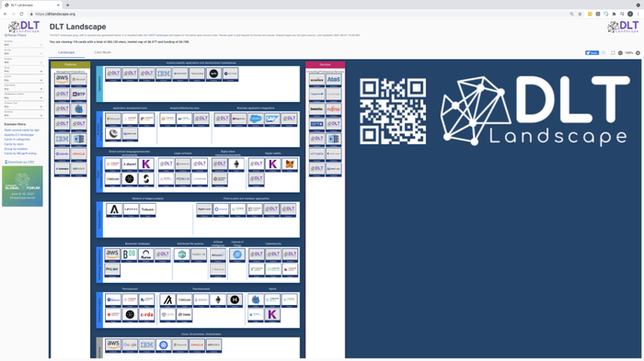
Task: Open the MetaMask fox wallet card
Action: (290, 164)
